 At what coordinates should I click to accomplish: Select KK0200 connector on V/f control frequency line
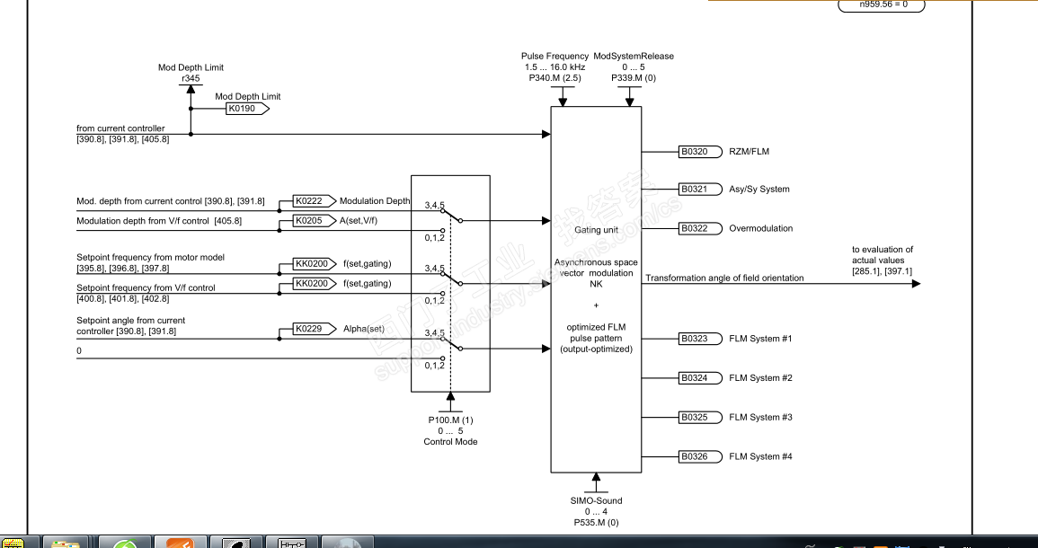point(315,283)
